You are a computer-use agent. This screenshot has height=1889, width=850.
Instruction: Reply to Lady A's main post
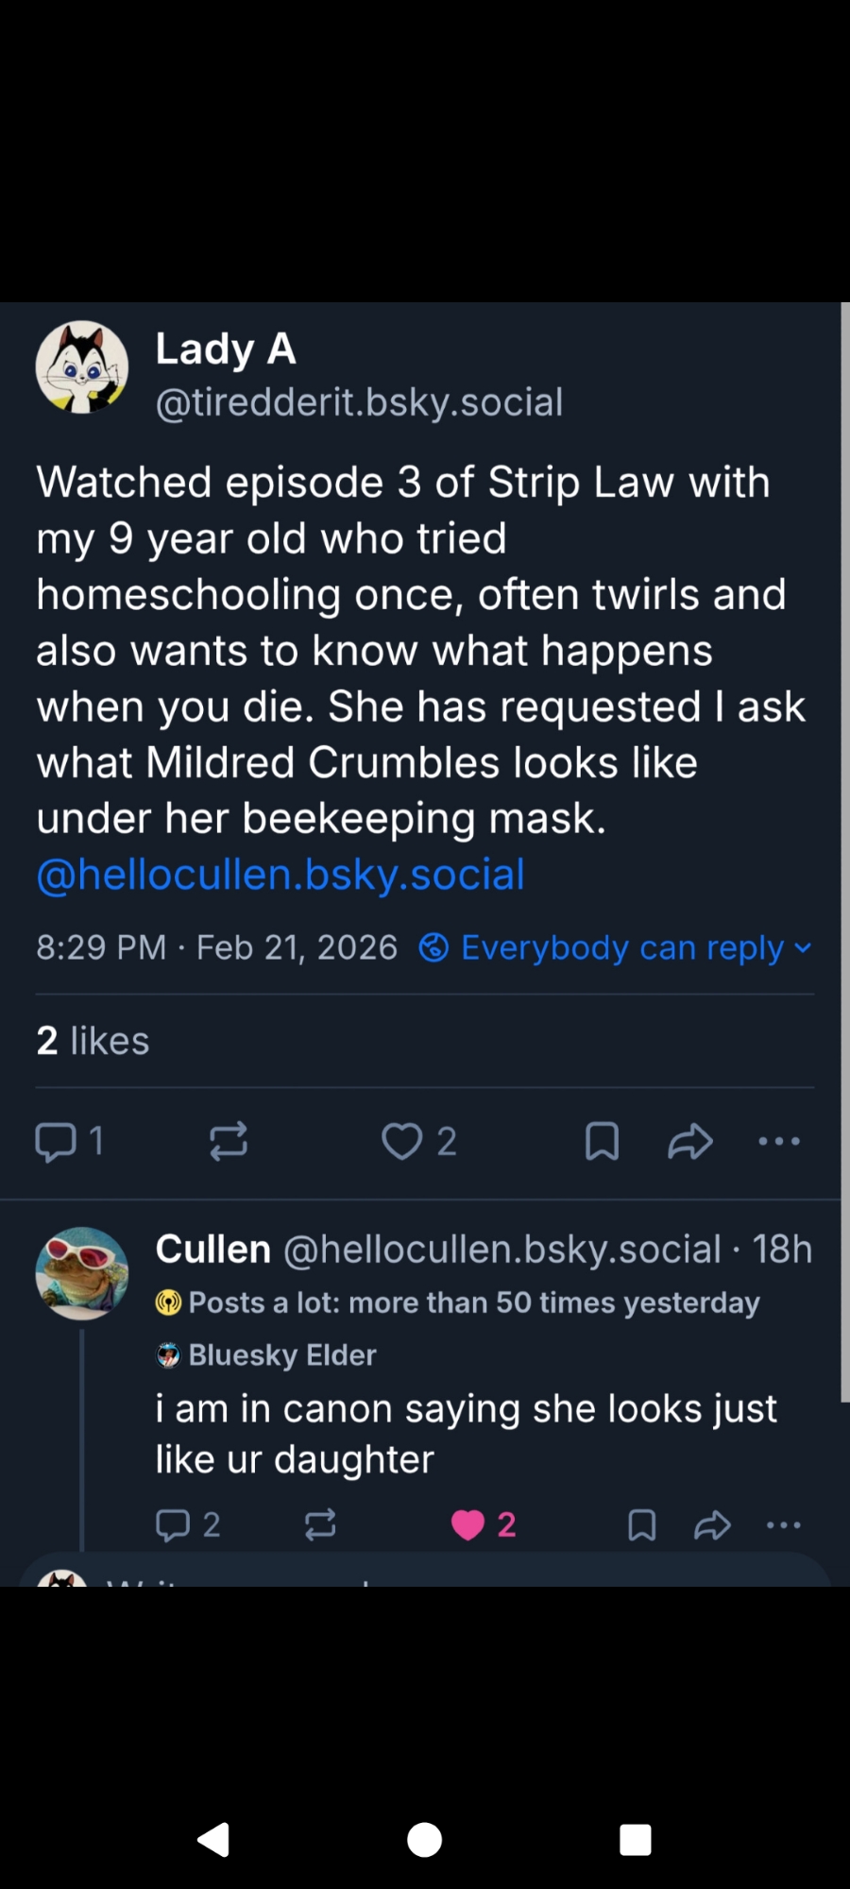pos(56,1141)
